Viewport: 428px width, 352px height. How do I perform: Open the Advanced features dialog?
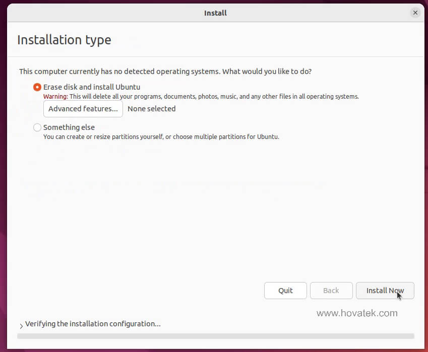83,108
